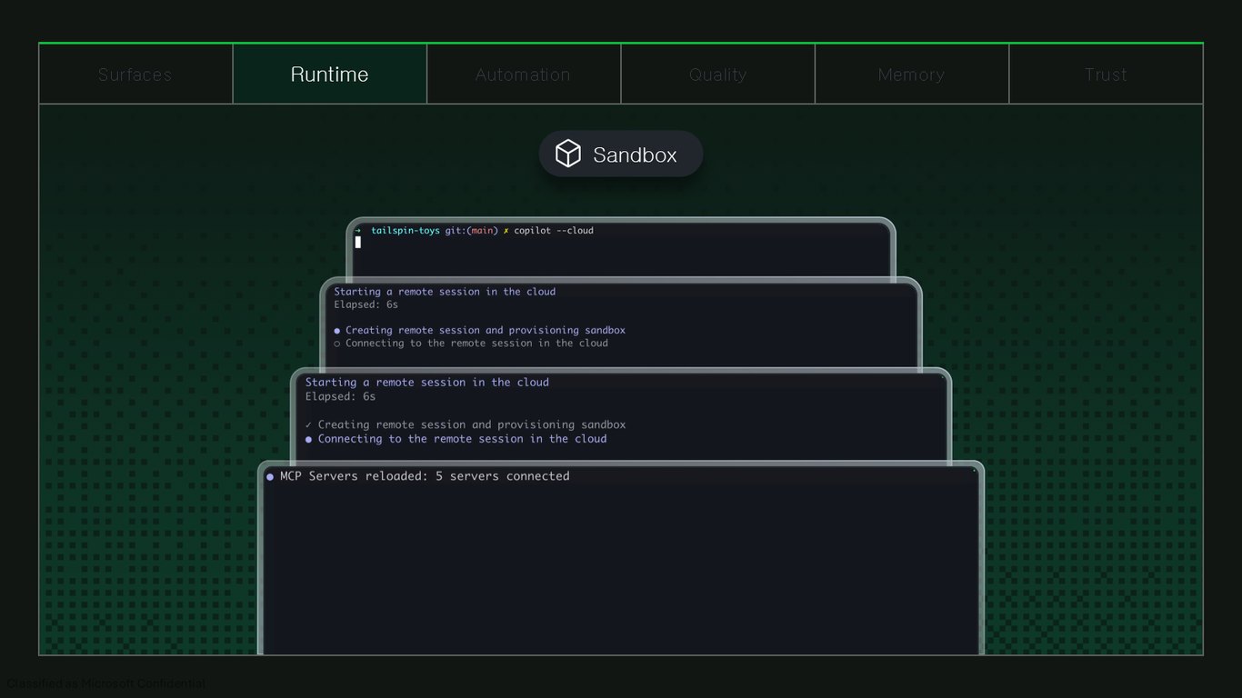Select the Memory tab
Screen dimensions: 1242x698
pos(912,75)
